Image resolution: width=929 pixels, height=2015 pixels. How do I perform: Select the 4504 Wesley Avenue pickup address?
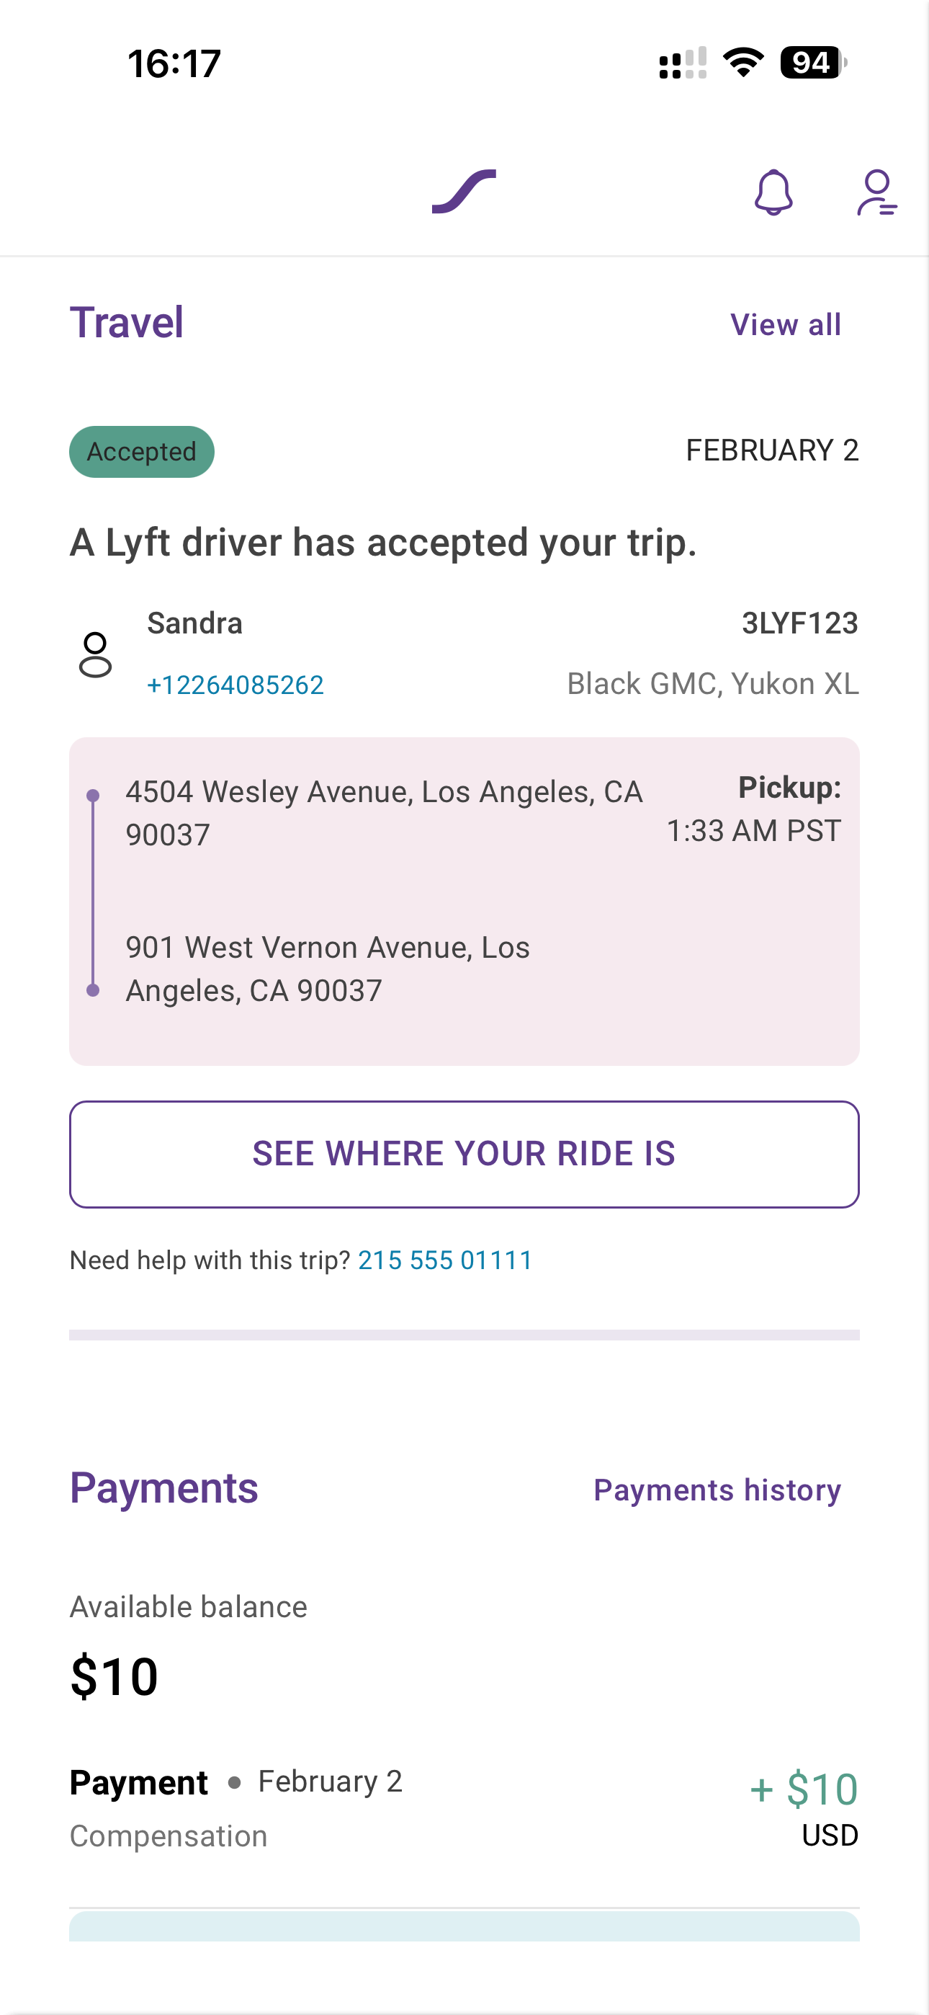tap(384, 814)
